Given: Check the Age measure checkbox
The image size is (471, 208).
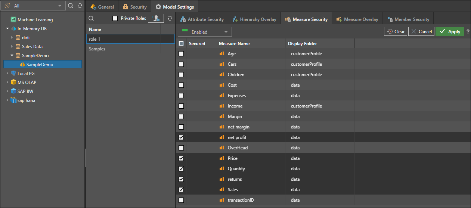Looking at the screenshot, I should [x=181, y=54].
